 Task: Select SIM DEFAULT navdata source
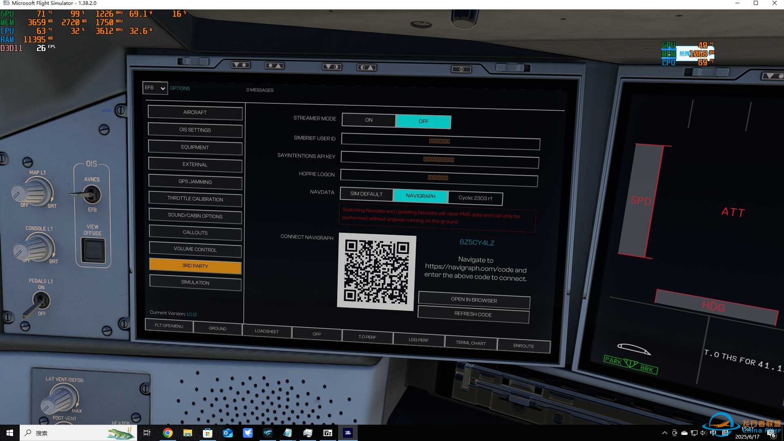(x=366, y=194)
